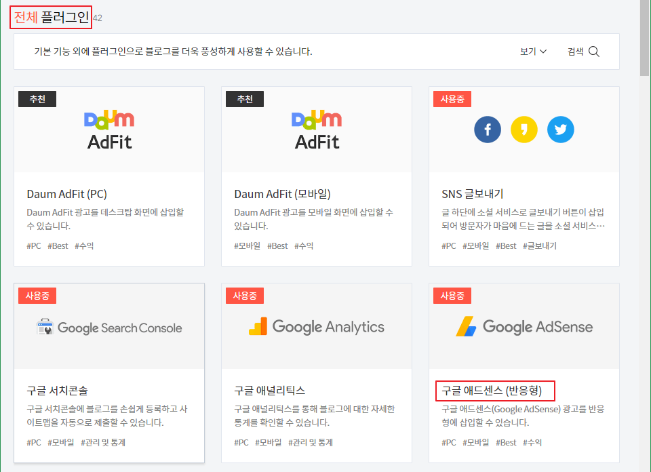Click #PC tag under 구글 애널리틱스

[x=241, y=443]
